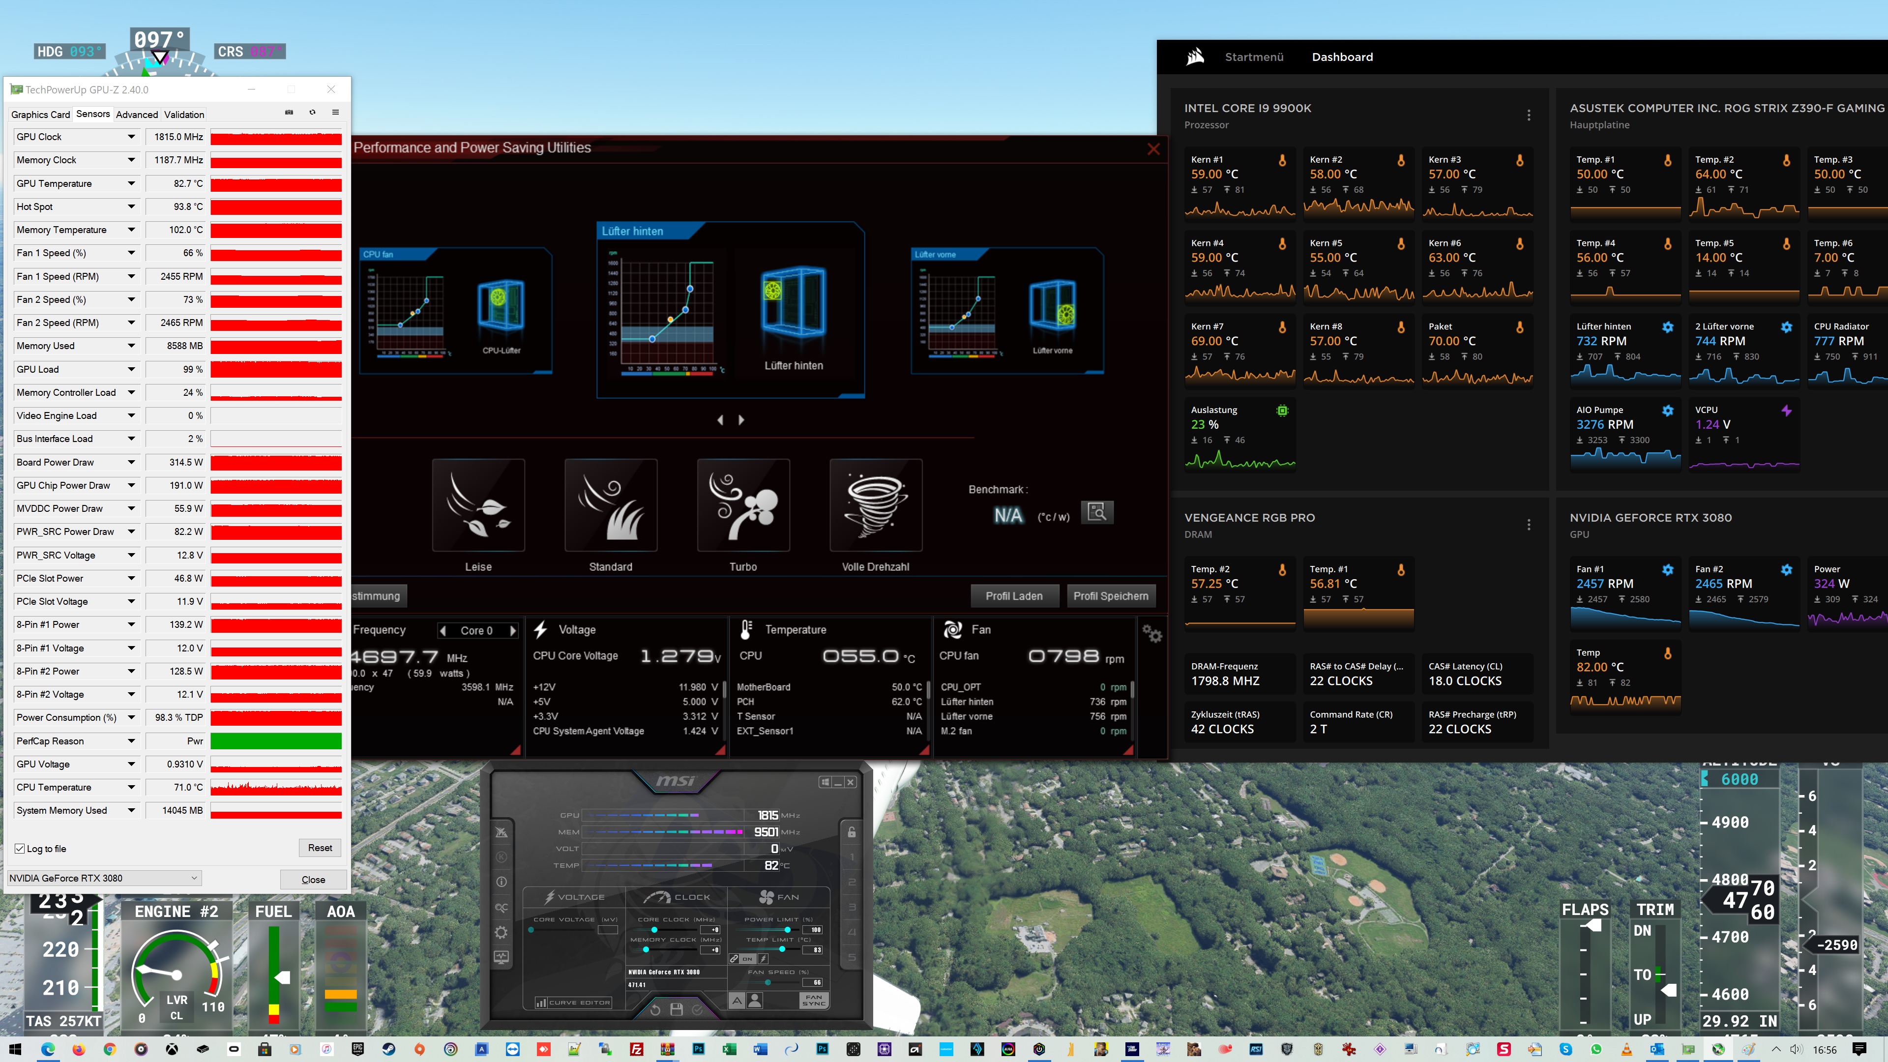Open fan utility settings gears icon
The image size is (1888, 1062).
pos(1151,634)
